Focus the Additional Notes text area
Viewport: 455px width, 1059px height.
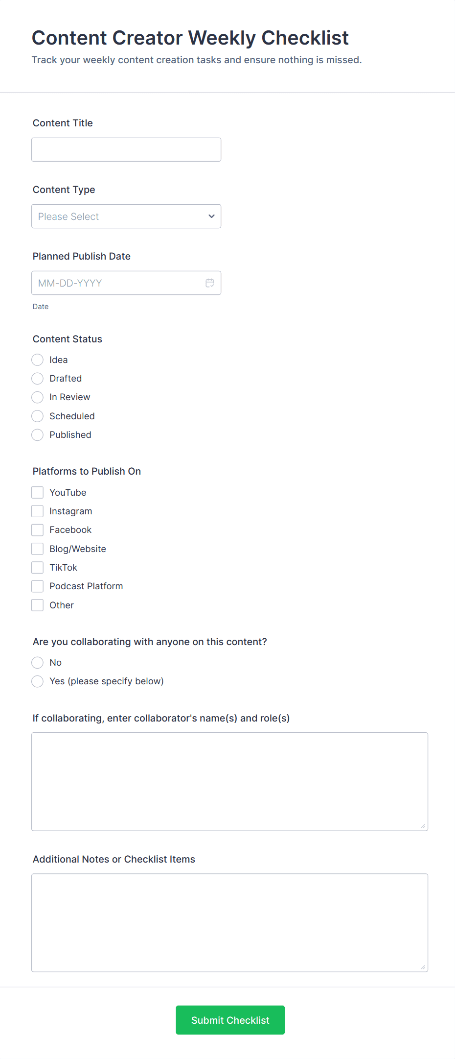[229, 923]
